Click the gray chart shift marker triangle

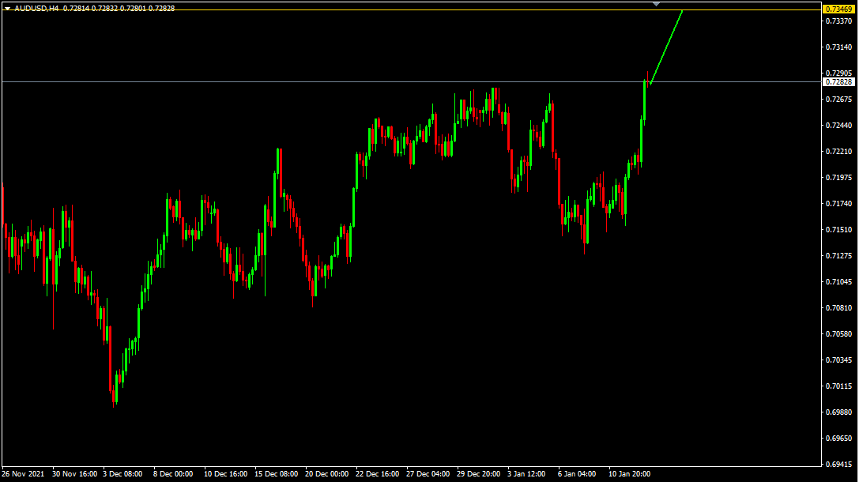(657, 4)
